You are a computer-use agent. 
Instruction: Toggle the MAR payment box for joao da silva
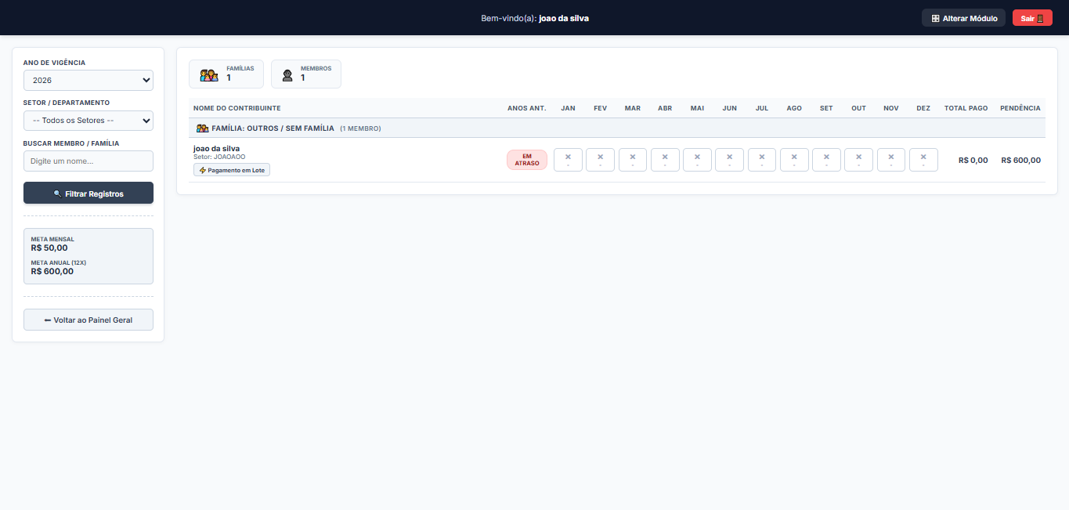click(633, 160)
